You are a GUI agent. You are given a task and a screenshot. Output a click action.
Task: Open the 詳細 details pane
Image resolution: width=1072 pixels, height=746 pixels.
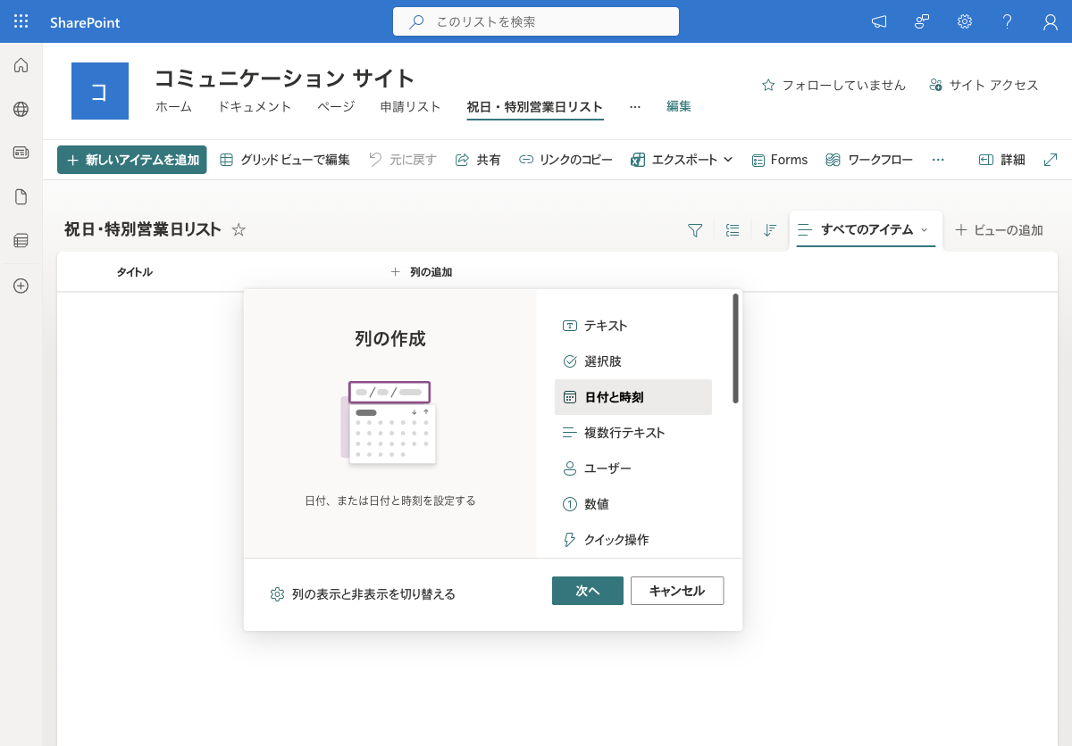click(1002, 160)
